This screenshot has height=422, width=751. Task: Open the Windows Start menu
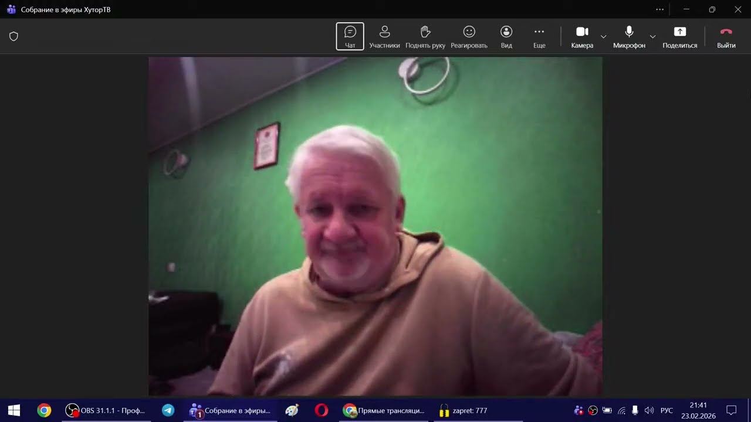tap(14, 410)
